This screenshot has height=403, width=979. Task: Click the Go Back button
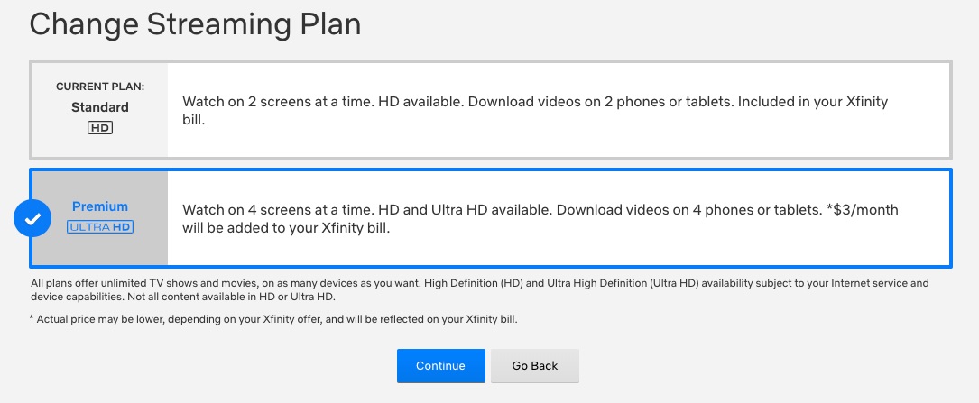(534, 365)
